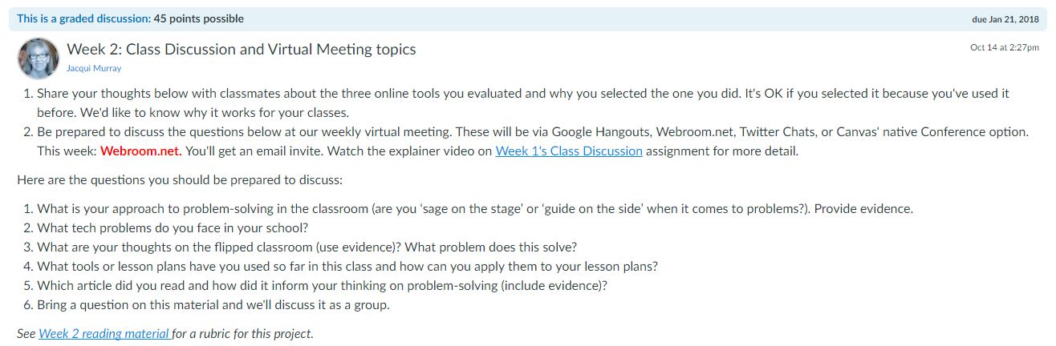Screen dimensions: 1056x346
Task: Click the 'Share your thoughts below' instruction
Action: pyautogui.click(x=523, y=103)
